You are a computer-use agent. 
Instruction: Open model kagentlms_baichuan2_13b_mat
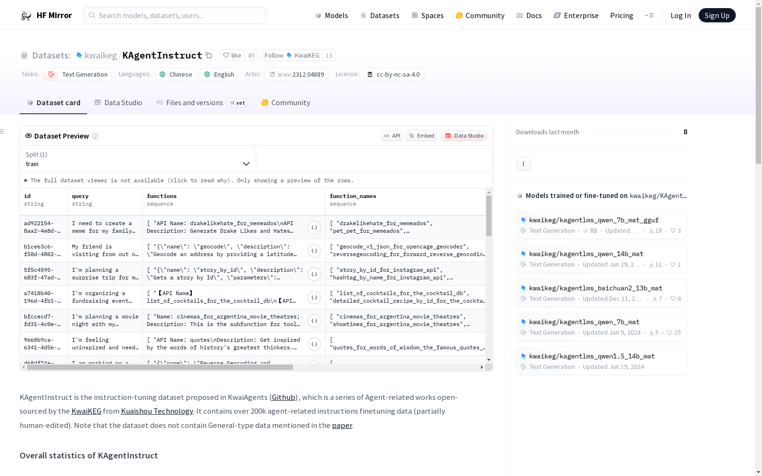(x=602, y=293)
